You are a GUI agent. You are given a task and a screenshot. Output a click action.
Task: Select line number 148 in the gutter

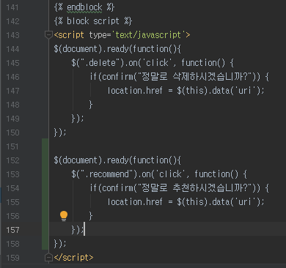[12, 105]
